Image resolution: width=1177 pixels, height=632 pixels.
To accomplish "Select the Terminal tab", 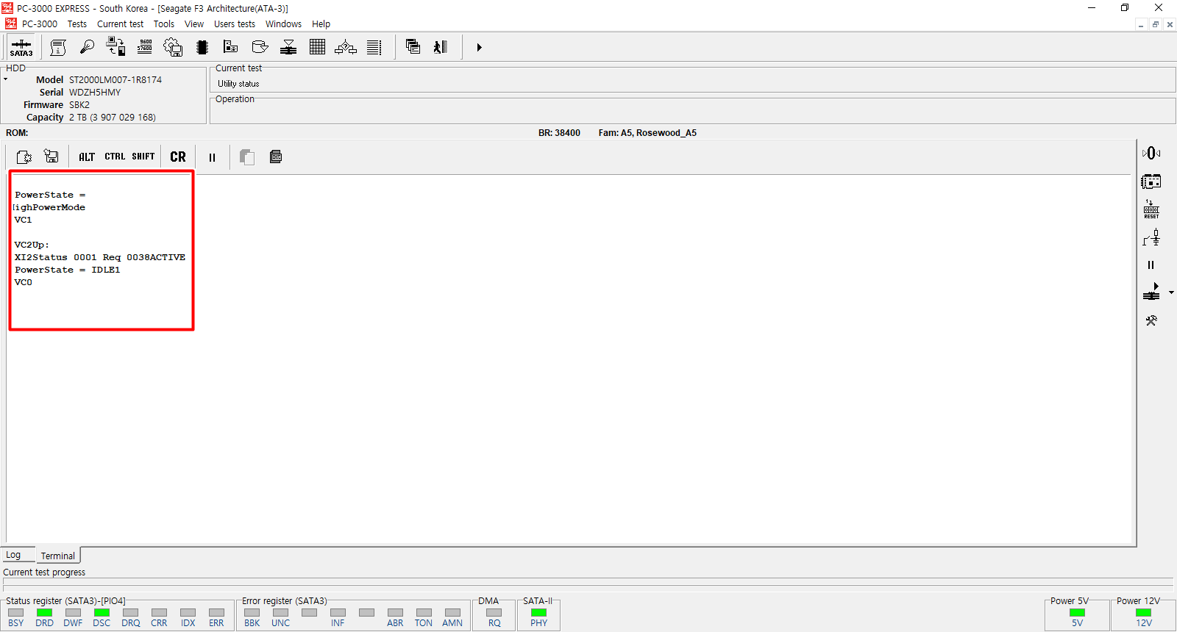I will pos(58,556).
